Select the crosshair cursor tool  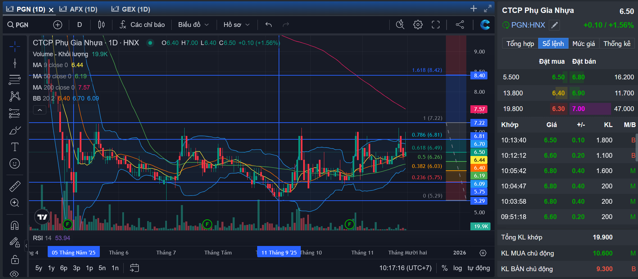point(15,46)
